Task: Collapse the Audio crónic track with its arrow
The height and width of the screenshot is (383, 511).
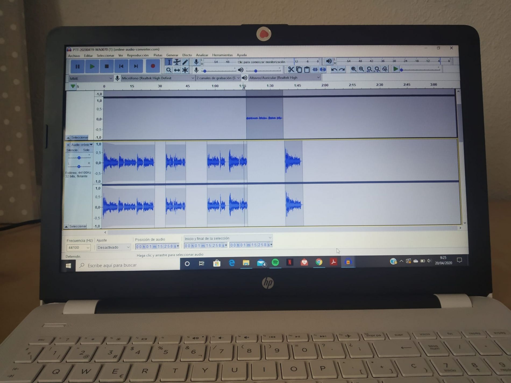Action: 66,227
